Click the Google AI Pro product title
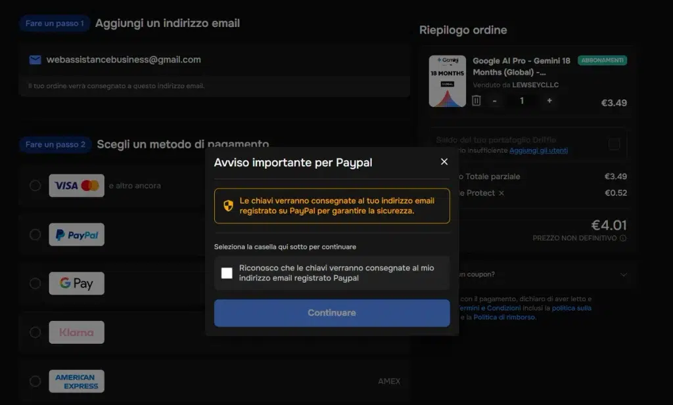This screenshot has width=673, height=405. click(x=521, y=66)
